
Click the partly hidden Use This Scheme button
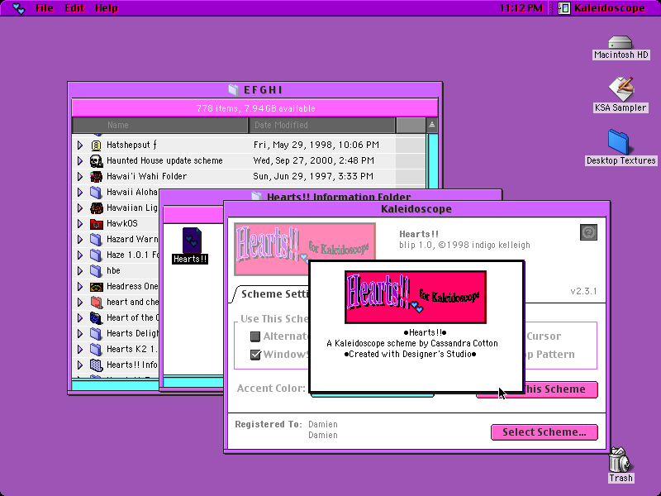click(561, 389)
